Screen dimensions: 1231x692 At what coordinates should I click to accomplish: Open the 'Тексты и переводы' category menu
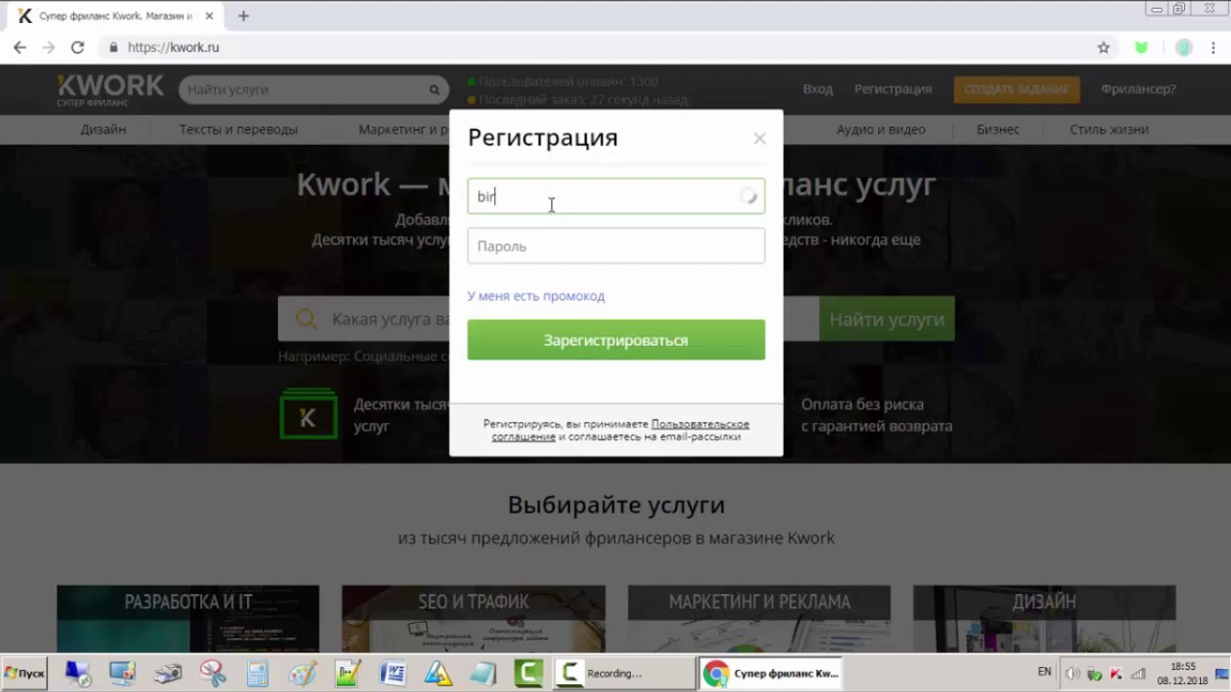coord(239,129)
